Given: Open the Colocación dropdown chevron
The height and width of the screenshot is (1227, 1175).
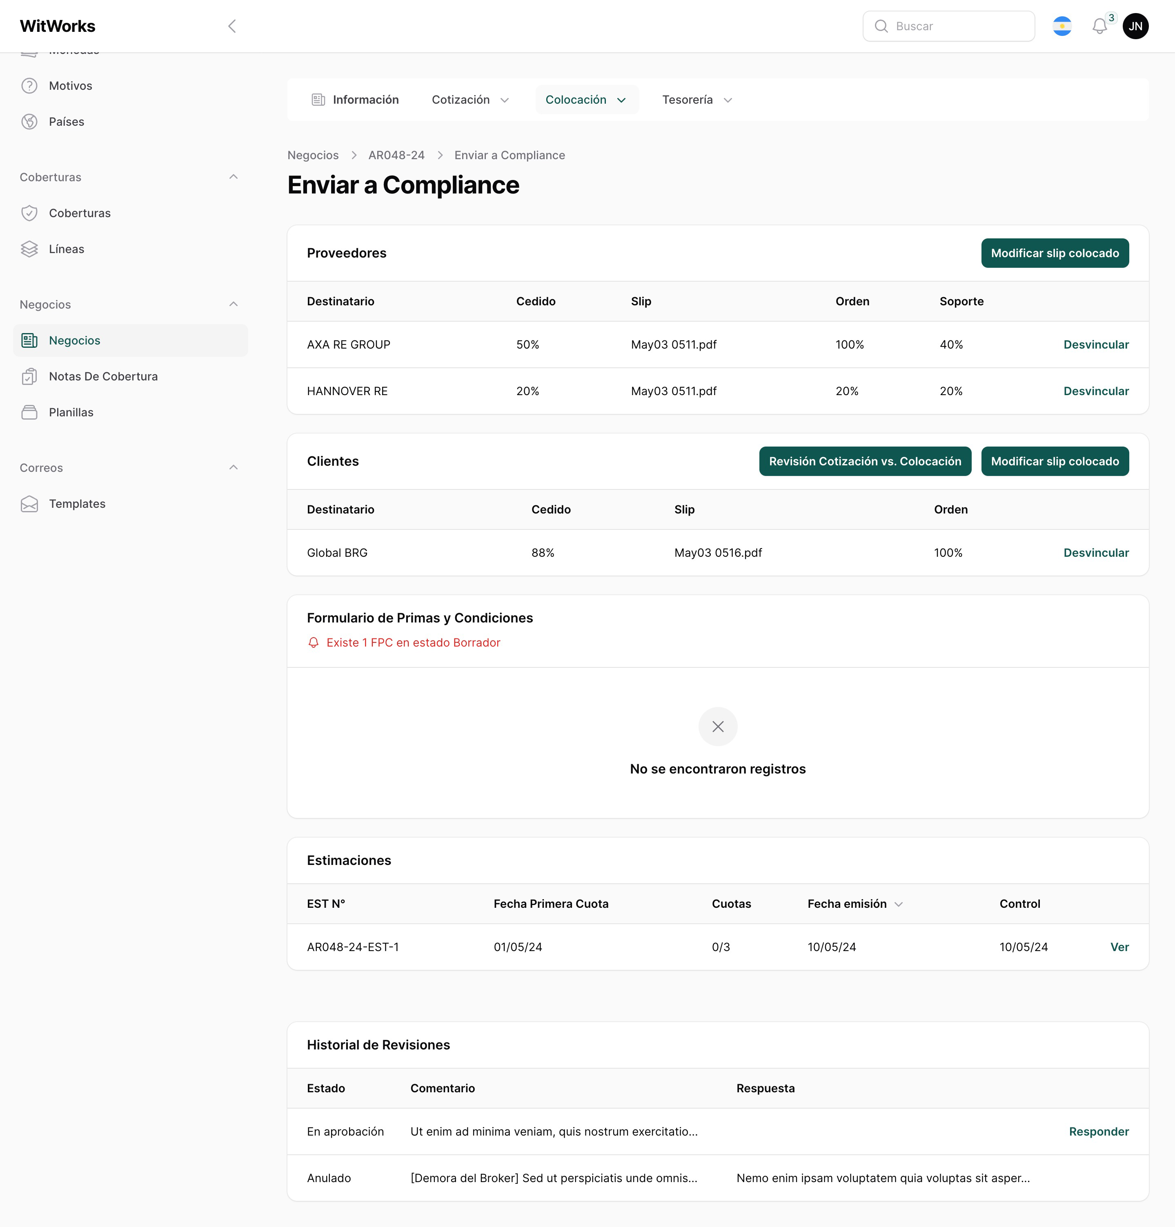Looking at the screenshot, I should [622, 100].
